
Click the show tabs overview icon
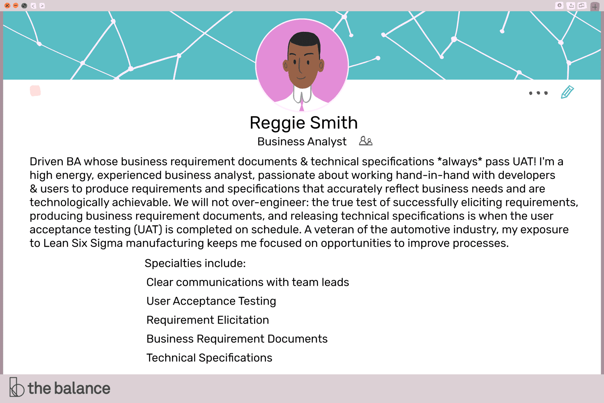pos(581,6)
